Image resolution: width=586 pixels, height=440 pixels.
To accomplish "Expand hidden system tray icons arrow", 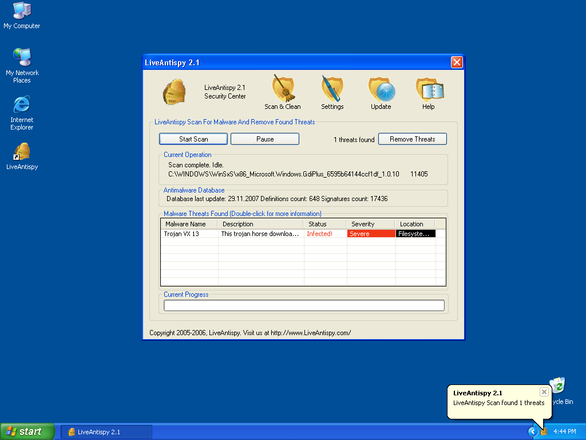I will tap(533, 431).
